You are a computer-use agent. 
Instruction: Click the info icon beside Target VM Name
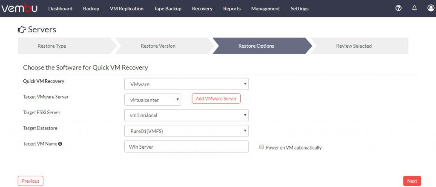(x=60, y=144)
